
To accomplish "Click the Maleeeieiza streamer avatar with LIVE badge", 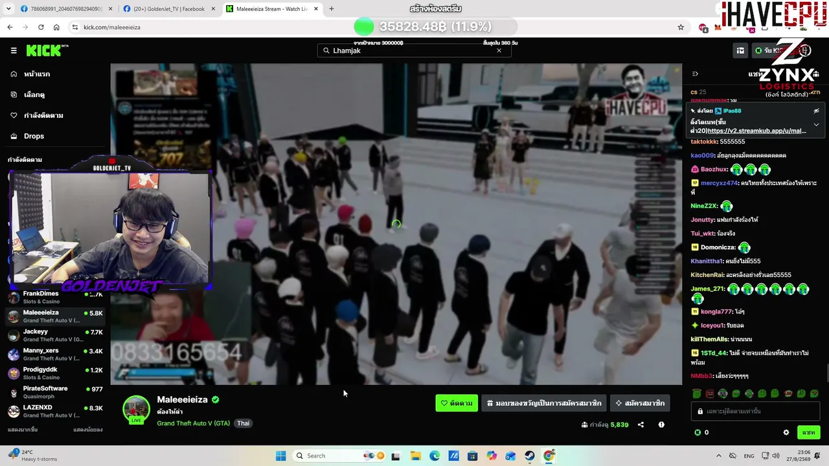I will tap(136, 410).
